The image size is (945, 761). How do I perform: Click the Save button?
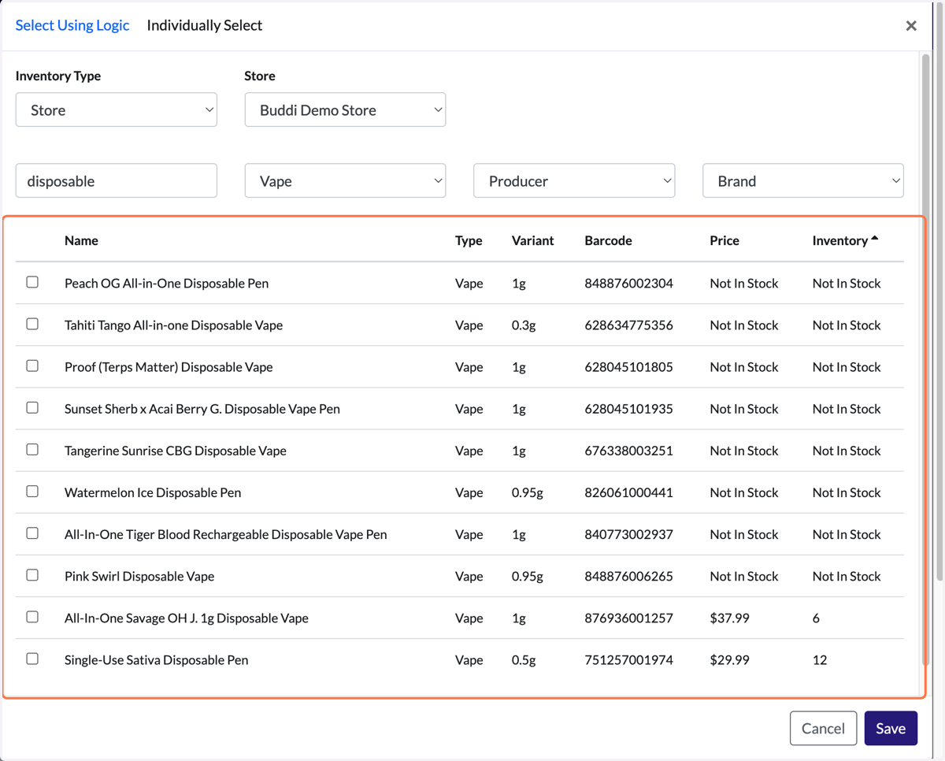click(x=891, y=728)
